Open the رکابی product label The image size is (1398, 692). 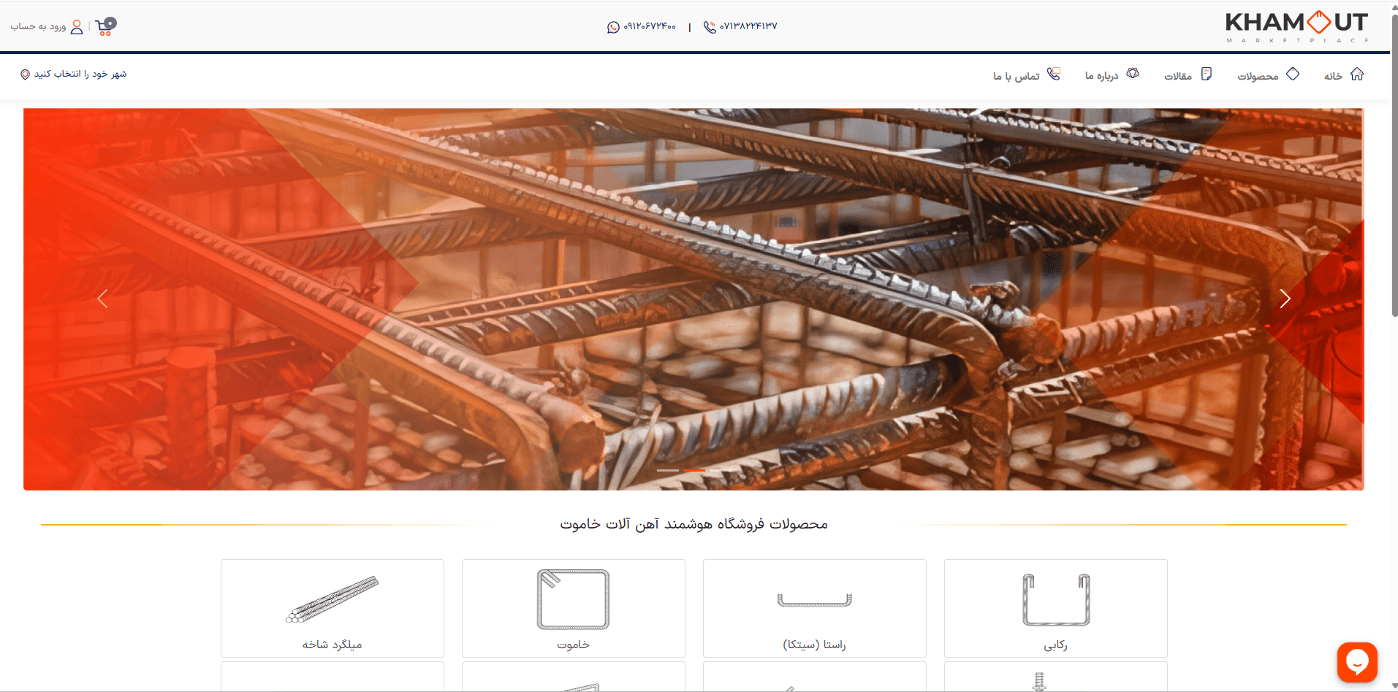pos(1056,645)
